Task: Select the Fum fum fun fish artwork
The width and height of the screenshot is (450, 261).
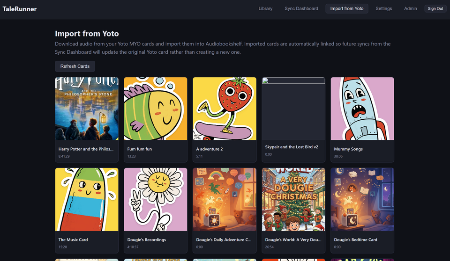Action: [x=156, y=109]
